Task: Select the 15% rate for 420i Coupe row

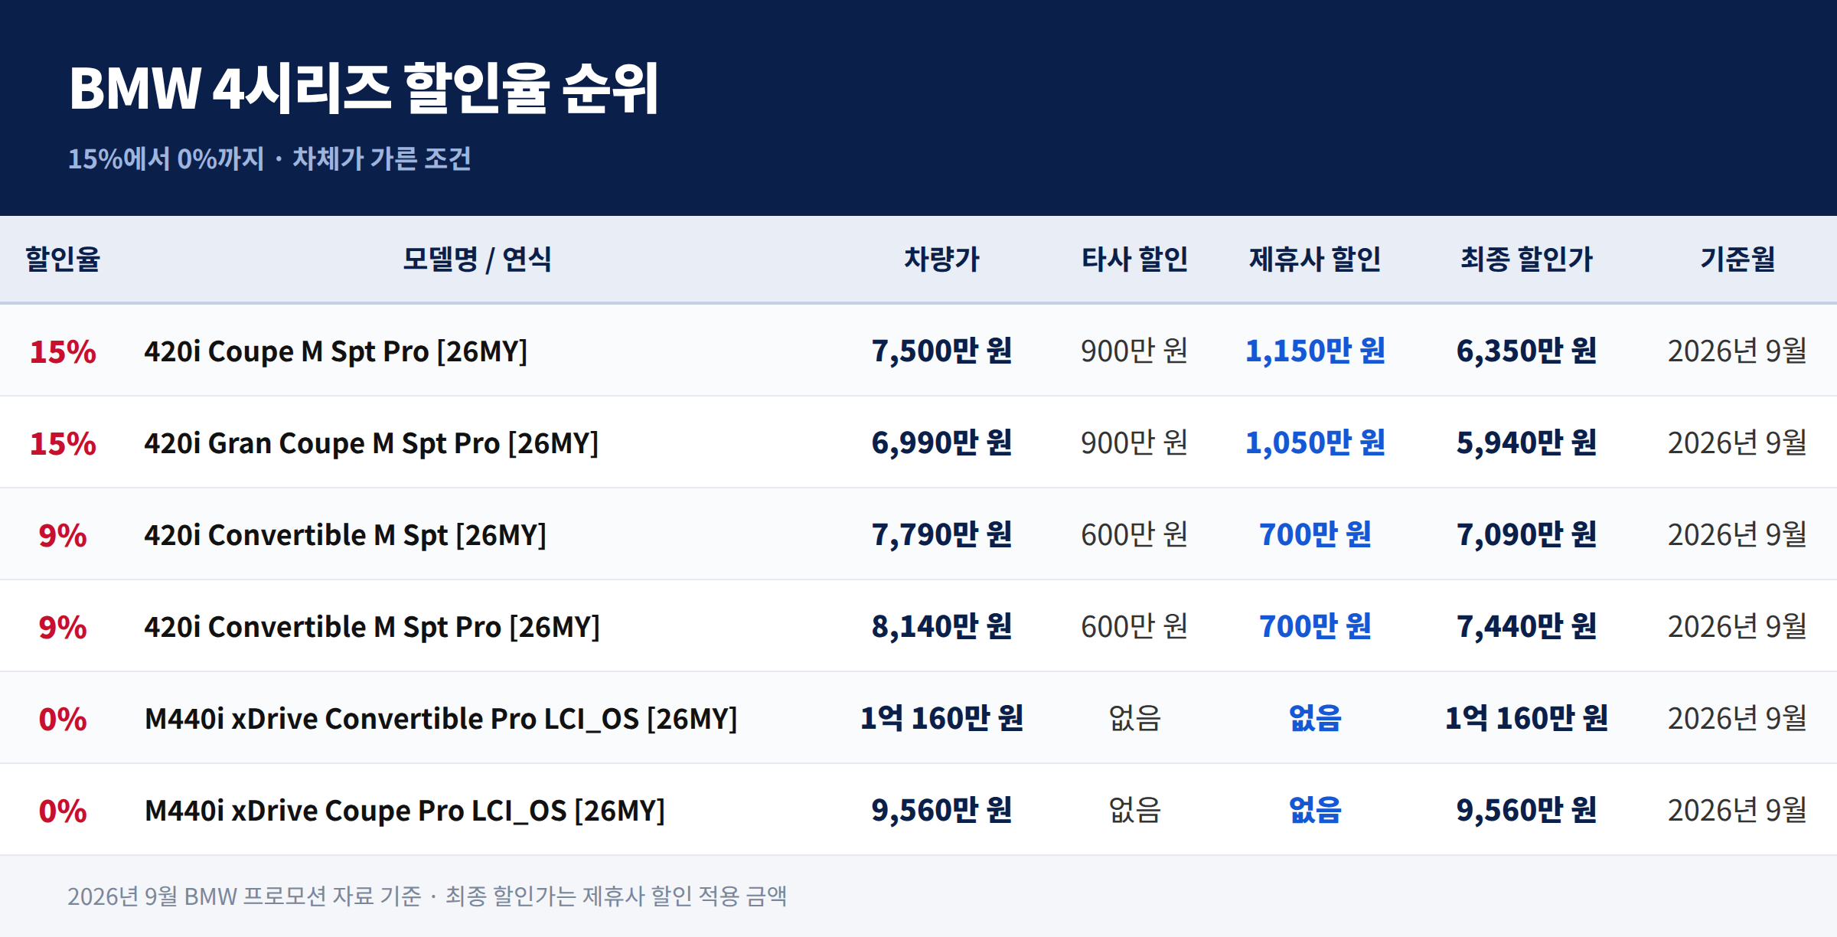Action: click(x=63, y=351)
